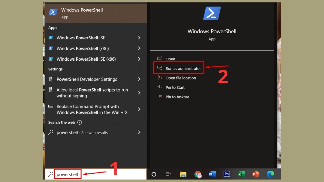Open PowerShell Developer Settings result
This screenshot has height=182, width=324.
(87, 79)
